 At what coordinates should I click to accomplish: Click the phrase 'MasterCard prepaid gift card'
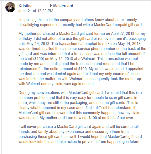(118, 25)
